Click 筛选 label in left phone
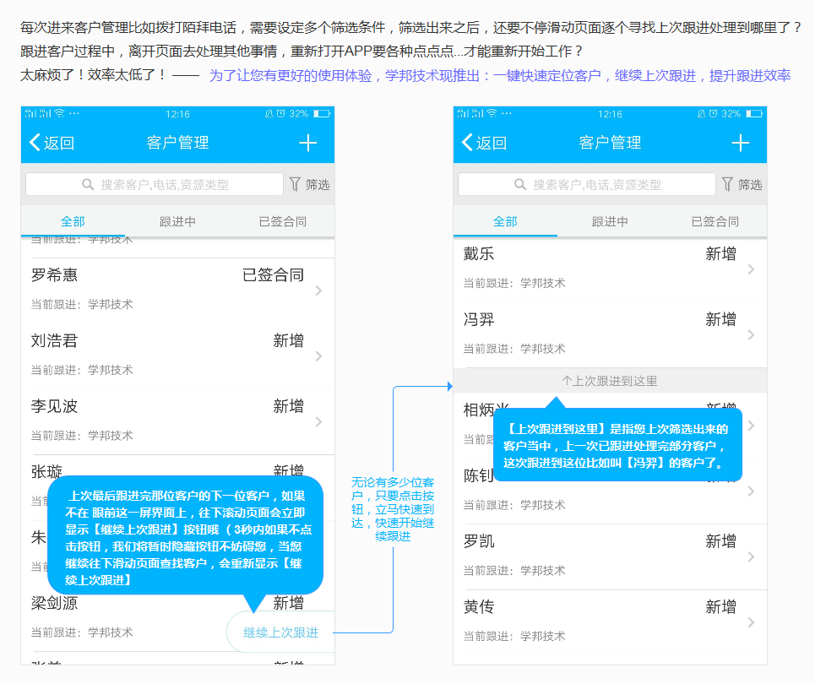Image resolution: width=815 pixels, height=684 pixels. tap(318, 185)
